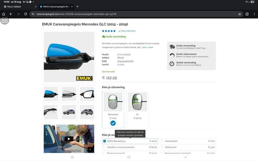
Task: Close the Nieuw tabblad tab
Action: click(36, 7)
